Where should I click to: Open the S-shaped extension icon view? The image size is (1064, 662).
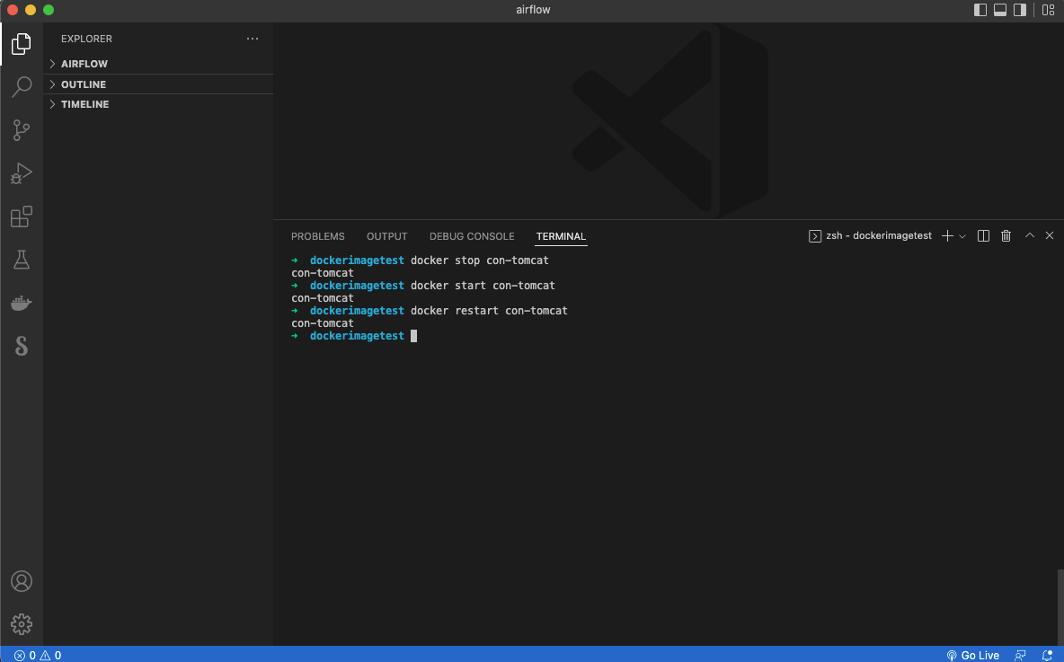[21, 347]
